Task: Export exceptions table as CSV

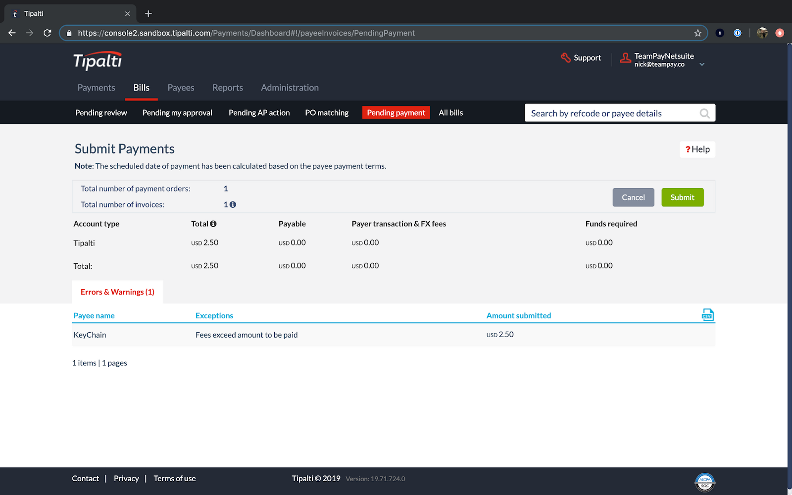Action: coord(707,315)
